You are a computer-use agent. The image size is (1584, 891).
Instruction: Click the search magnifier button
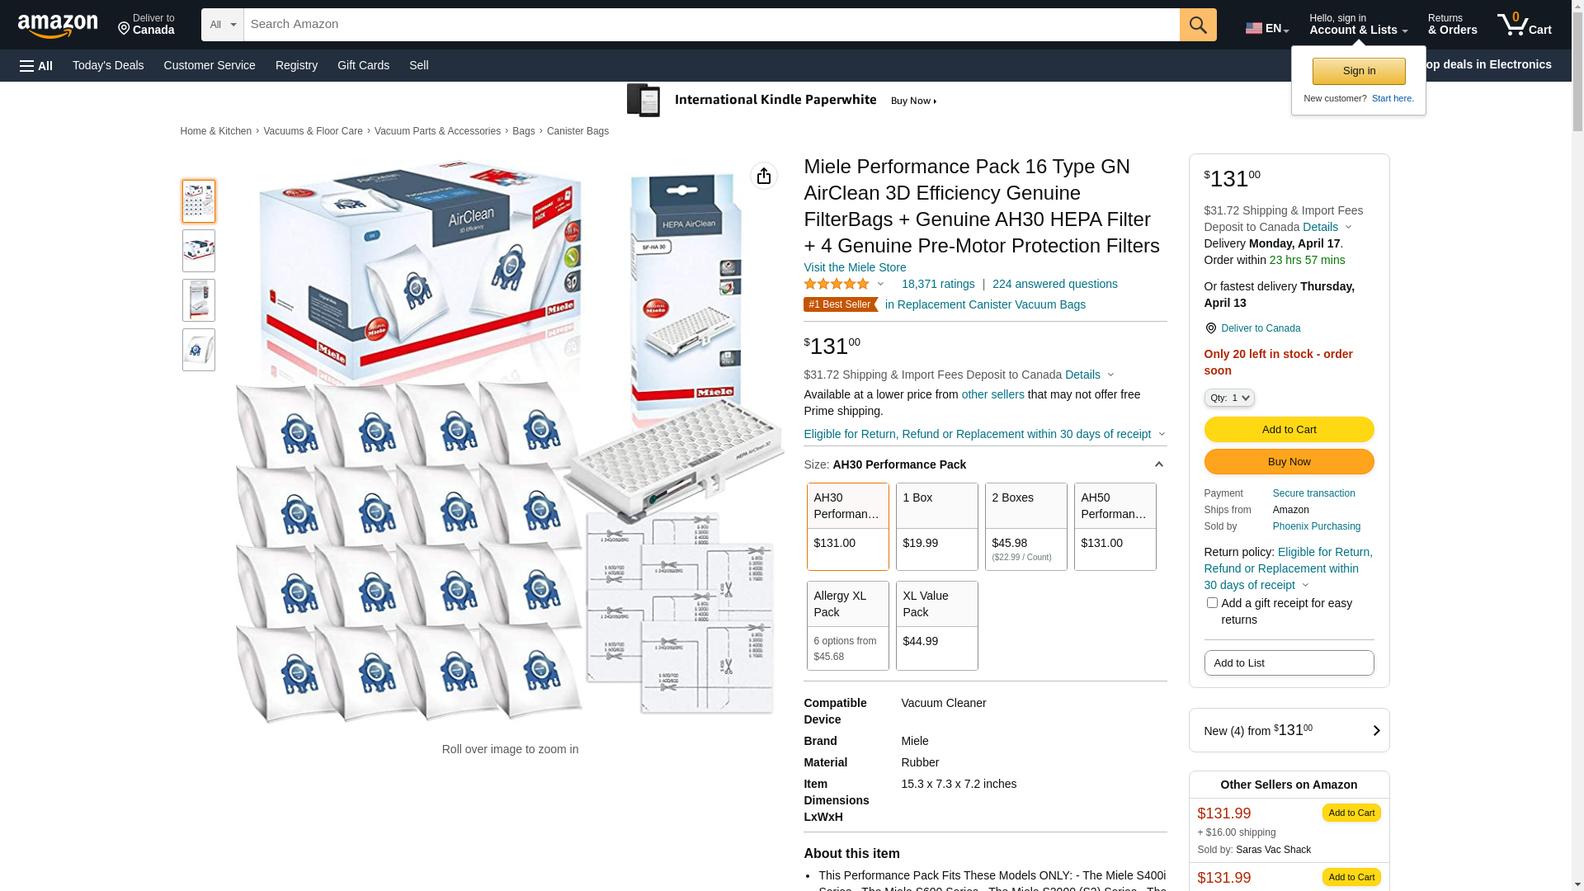tap(1198, 25)
